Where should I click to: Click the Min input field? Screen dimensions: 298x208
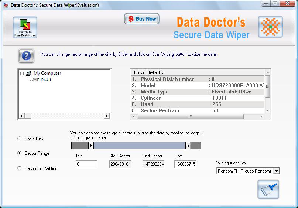click(86, 164)
